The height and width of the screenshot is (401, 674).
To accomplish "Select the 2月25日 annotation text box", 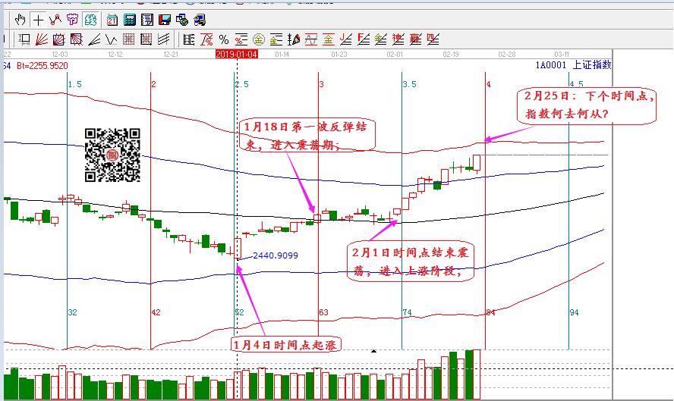I will pyautogui.click(x=587, y=105).
